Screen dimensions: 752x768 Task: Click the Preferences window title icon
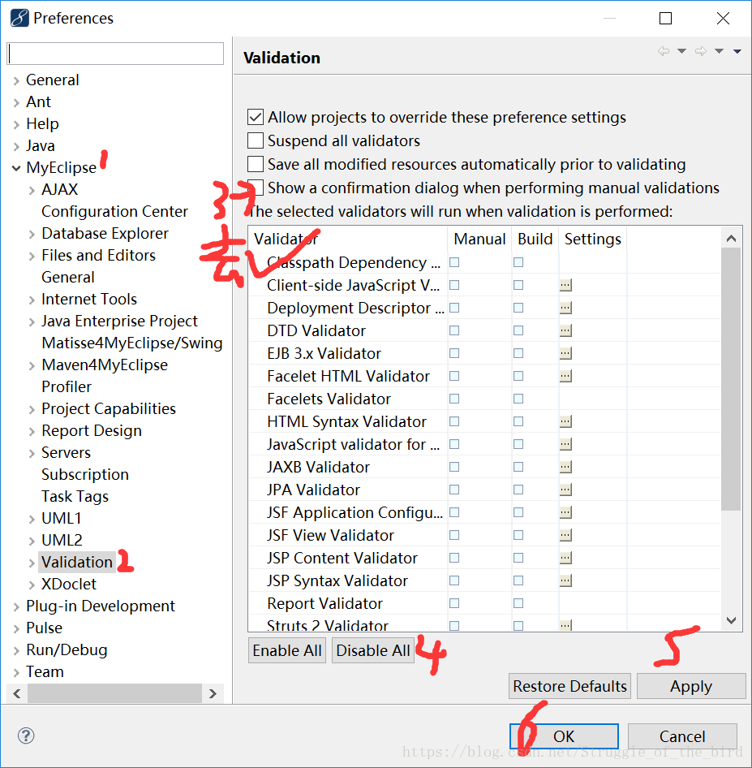[19, 18]
